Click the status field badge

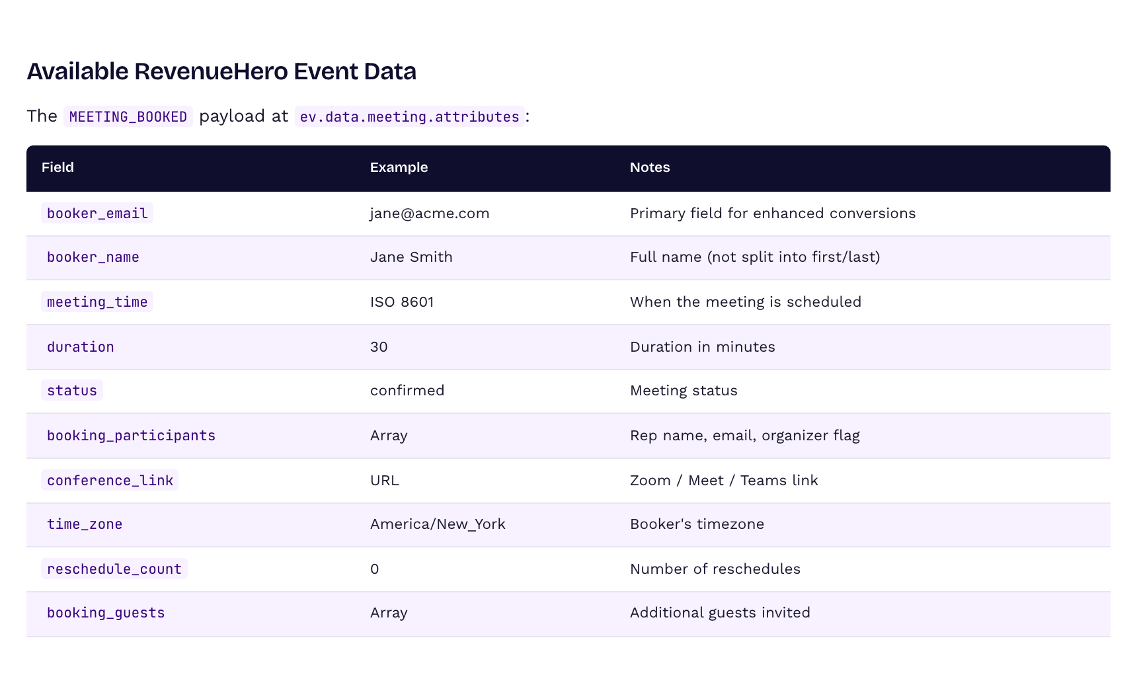71,391
